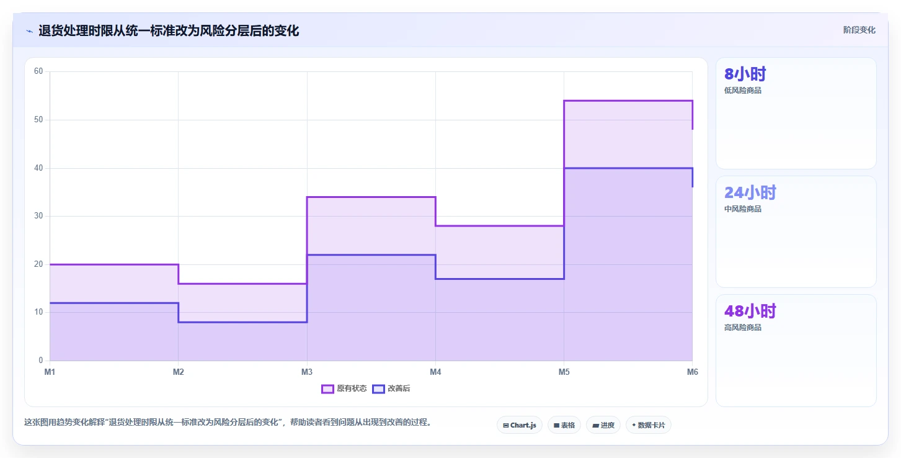Screen dimensions: 901x458
Task: Select the 48小时 high-risk card
Action: (796, 350)
